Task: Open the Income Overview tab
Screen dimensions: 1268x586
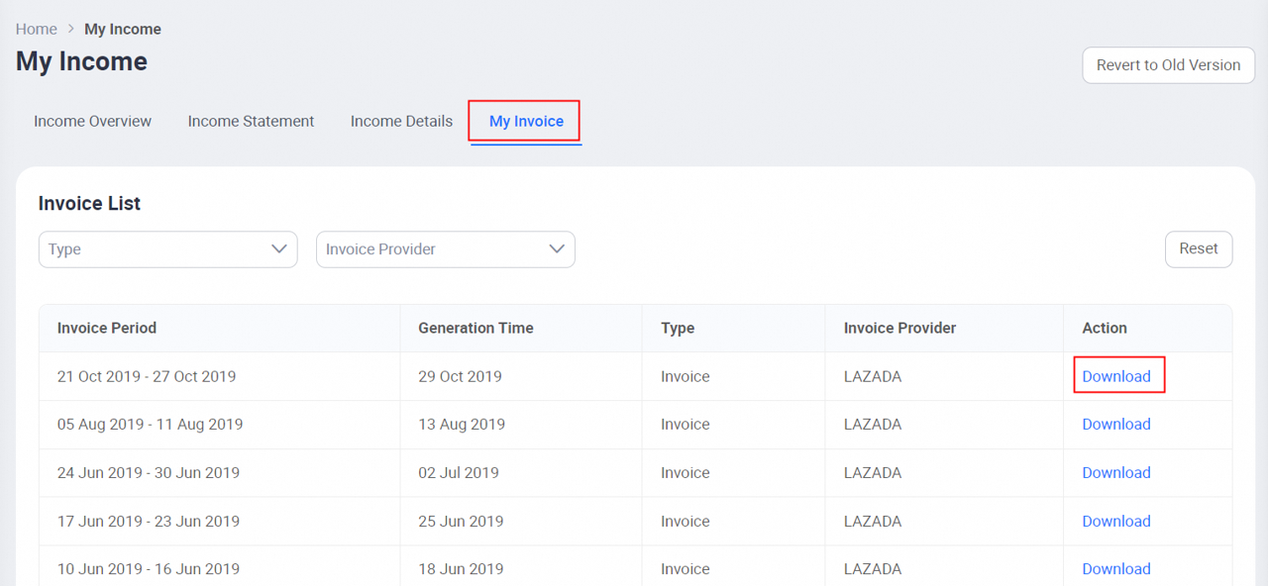Action: [92, 120]
